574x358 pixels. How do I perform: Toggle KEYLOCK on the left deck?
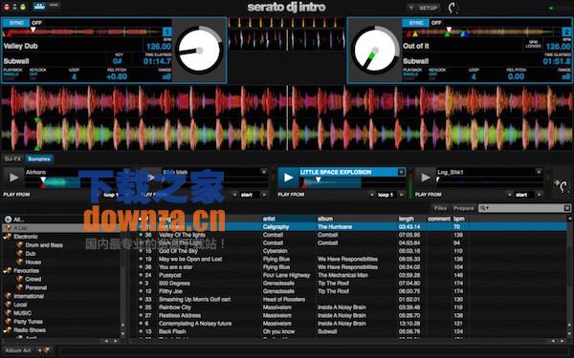point(37,74)
